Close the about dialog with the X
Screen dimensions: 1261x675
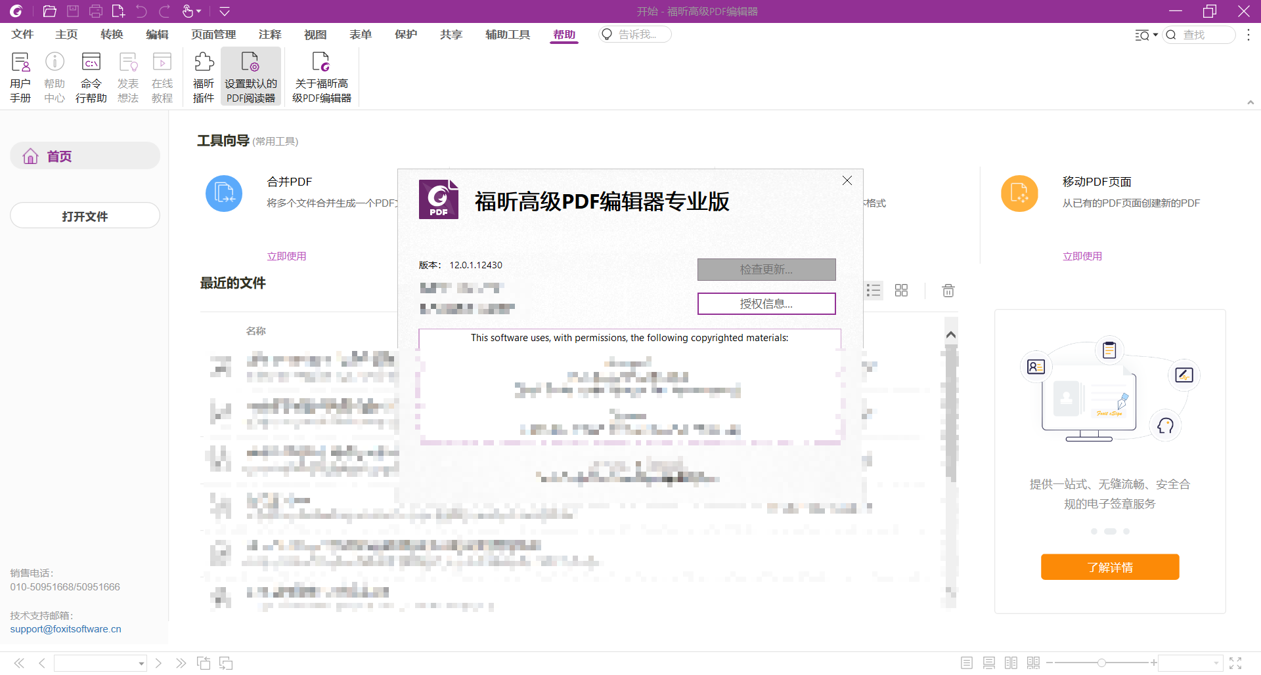[x=847, y=180]
